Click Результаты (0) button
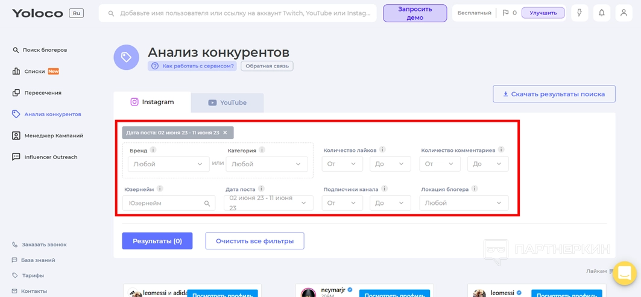Screen dimensions: 641x297 coord(157,241)
